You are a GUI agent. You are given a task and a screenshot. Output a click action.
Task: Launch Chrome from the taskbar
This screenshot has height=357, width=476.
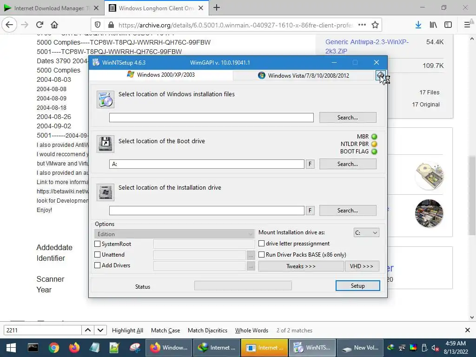[54, 348]
